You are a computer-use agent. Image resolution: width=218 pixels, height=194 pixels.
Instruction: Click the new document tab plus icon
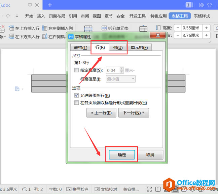pos(50,5)
